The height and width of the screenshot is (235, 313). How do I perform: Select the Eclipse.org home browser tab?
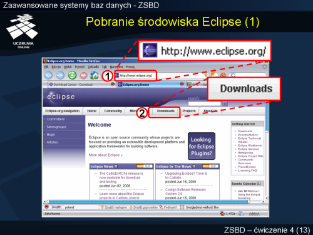coord(151,85)
